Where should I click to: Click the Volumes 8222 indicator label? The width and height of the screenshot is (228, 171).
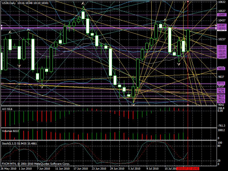[11, 131]
